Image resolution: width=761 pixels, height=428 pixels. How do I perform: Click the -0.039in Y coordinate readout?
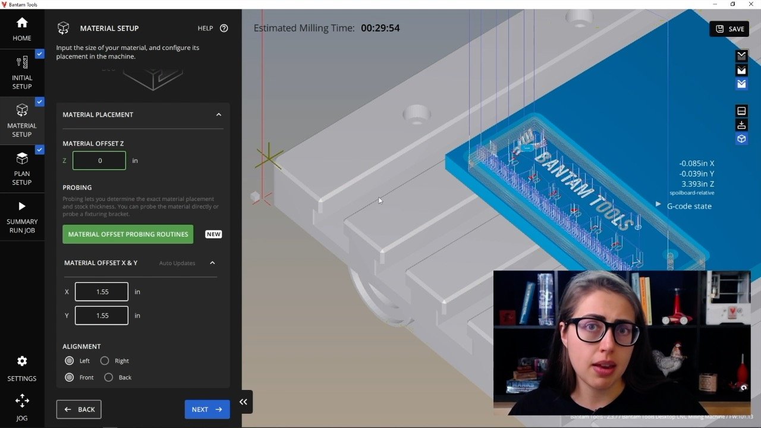[x=697, y=174]
